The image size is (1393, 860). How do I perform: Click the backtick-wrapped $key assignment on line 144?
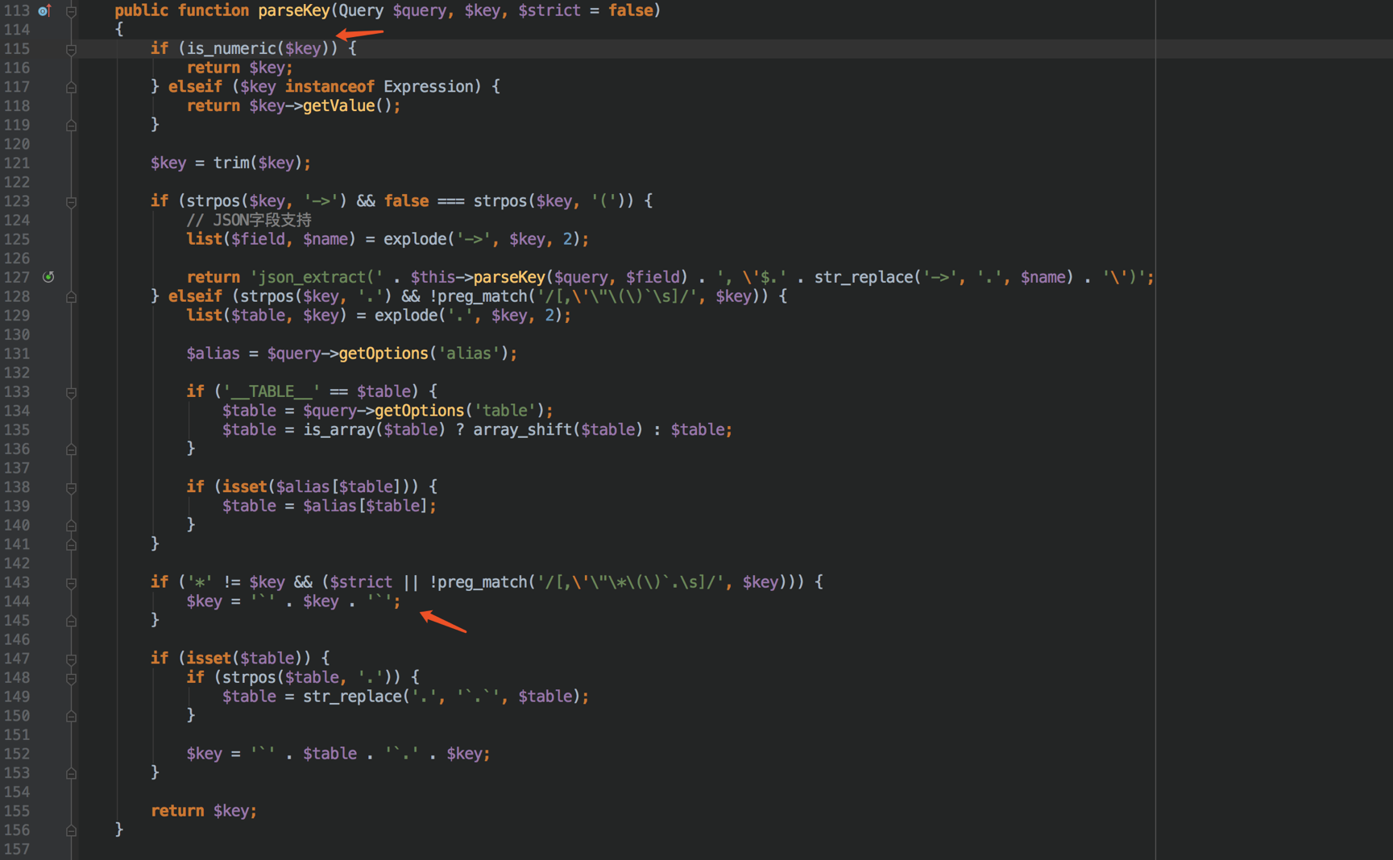[294, 602]
